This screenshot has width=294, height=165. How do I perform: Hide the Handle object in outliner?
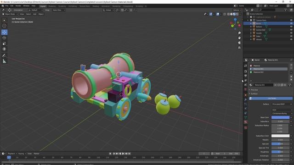pos(291,33)
